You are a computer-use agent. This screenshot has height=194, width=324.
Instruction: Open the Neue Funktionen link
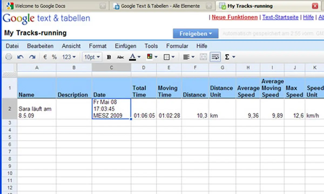(234, 17)
